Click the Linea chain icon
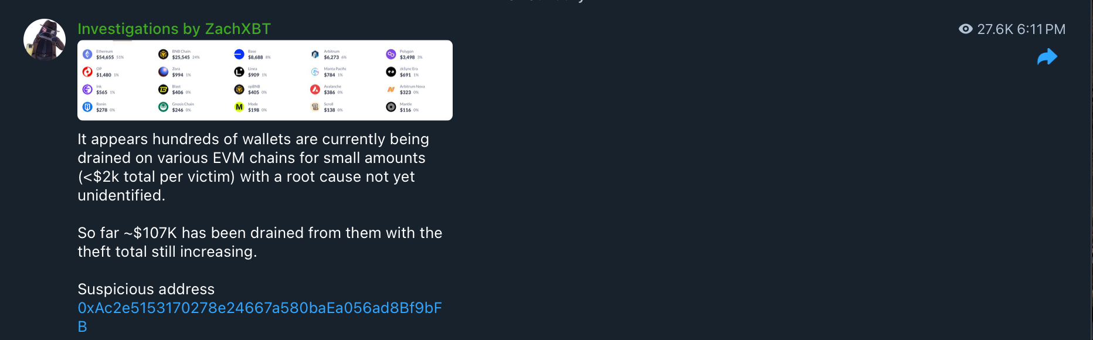Screen dimensions: 1093x340 click(x=239, y=72)
